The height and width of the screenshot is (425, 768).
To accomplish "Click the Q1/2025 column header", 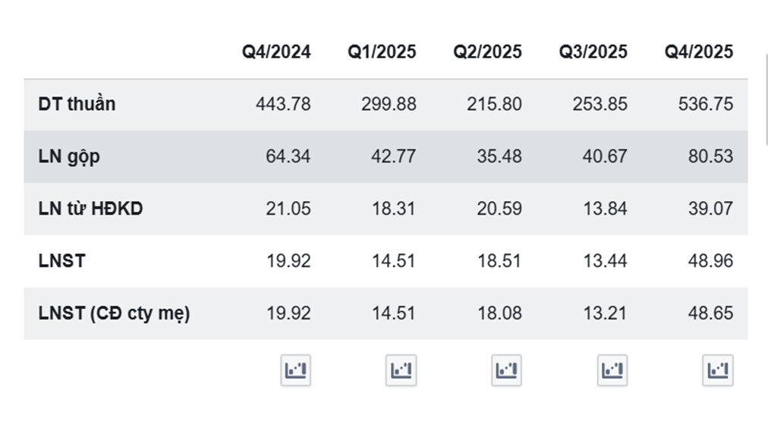I will [x=382, y=52].
